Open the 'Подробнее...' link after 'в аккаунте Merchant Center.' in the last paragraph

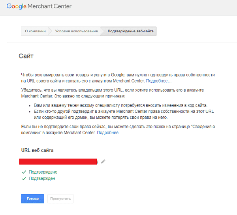(x=109, y=133)
